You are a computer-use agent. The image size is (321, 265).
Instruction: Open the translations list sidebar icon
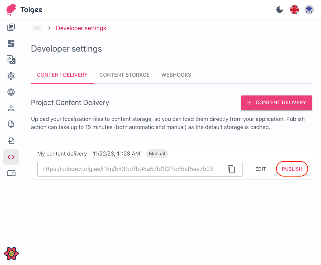point(11,27)
